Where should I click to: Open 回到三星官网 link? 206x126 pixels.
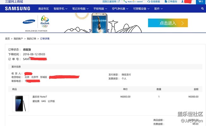pyautogui.click(x=111, y=2)
